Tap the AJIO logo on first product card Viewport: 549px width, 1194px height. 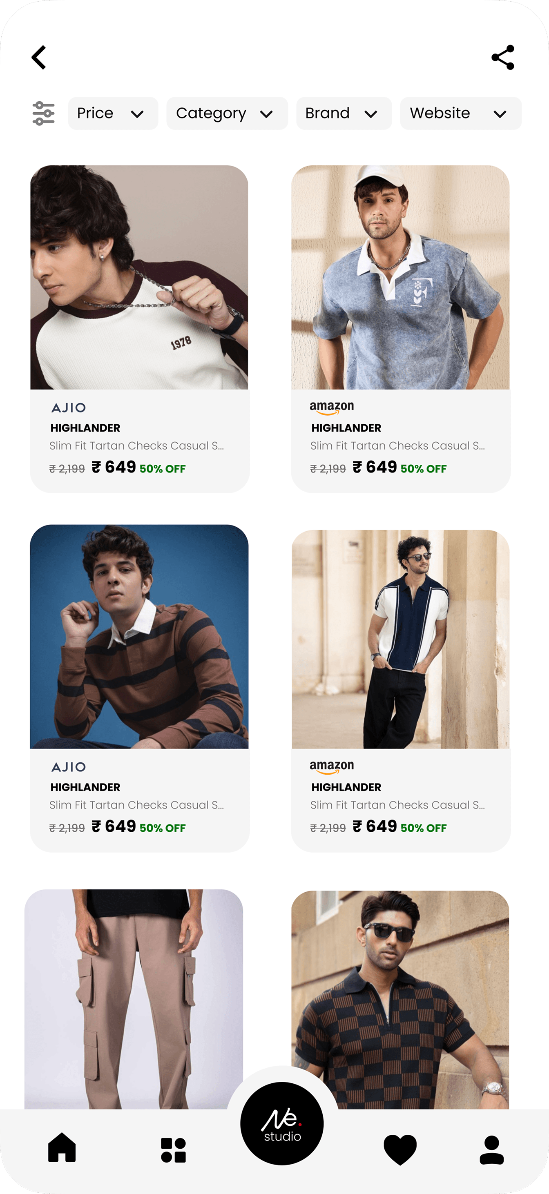click(69, 408)
